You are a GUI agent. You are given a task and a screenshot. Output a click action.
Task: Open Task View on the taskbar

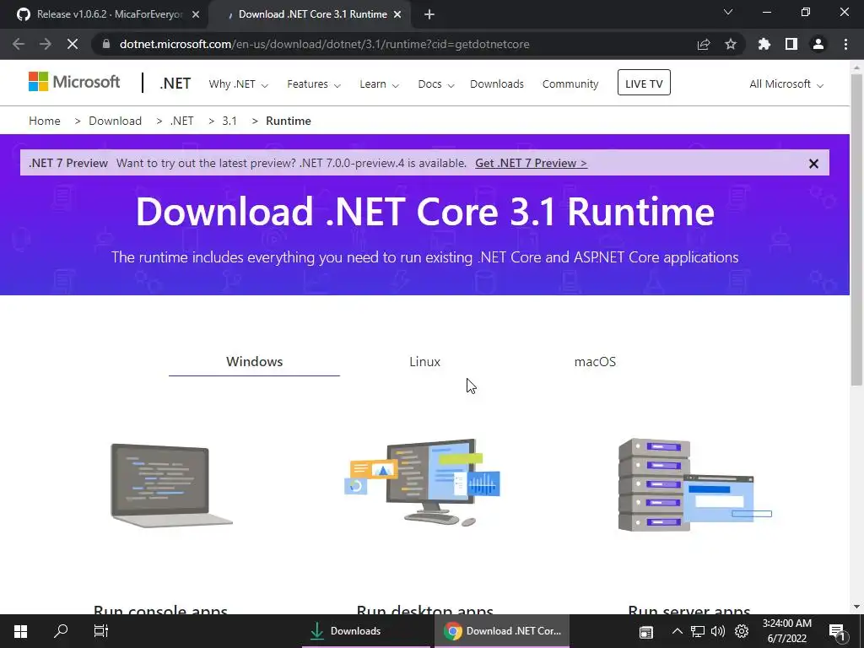coord(101,631)
